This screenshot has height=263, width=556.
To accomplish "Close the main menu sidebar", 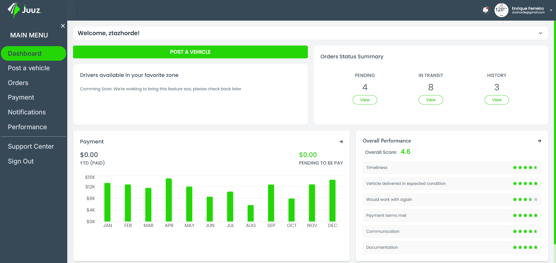I will [x=63, y=26].
